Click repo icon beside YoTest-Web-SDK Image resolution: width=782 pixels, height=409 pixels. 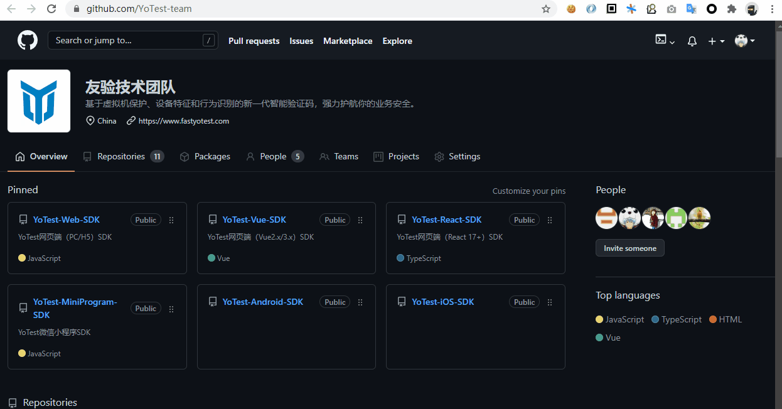[23, 220]
